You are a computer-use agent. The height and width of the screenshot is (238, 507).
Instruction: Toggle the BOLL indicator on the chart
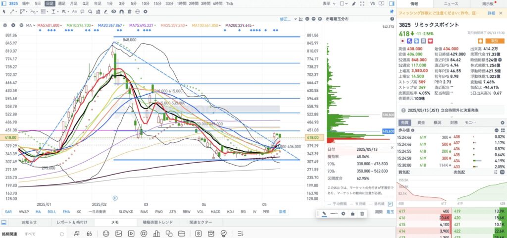tap(51, 212)
